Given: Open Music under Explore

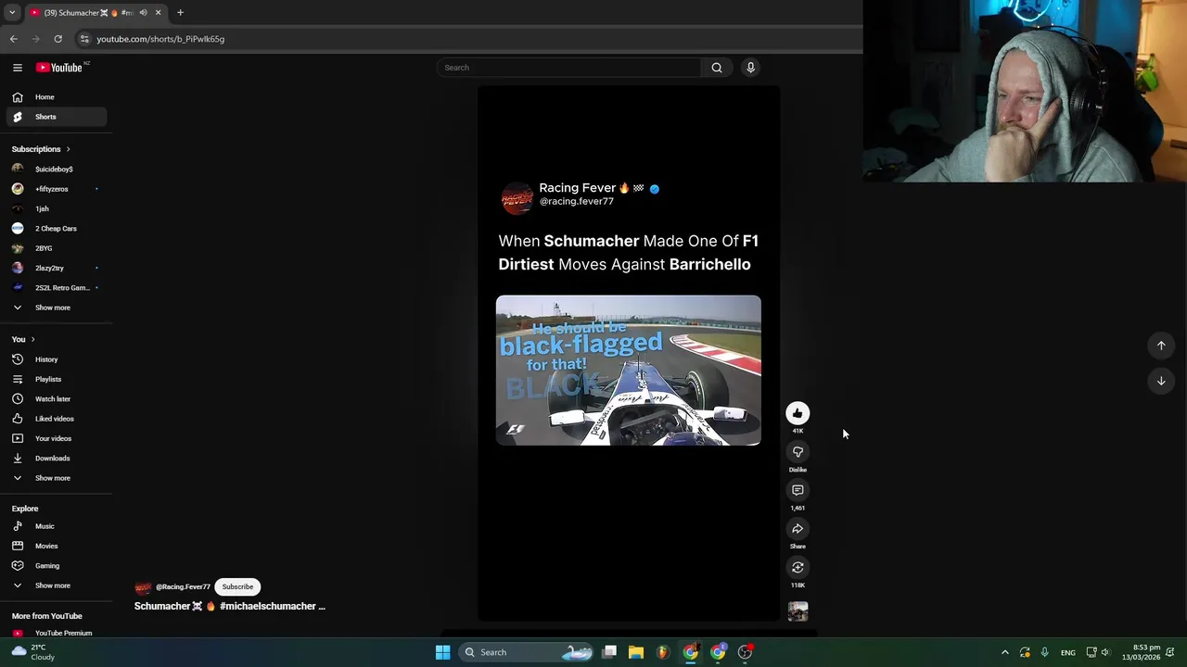Looking at the screenshot, I should tap(56, 526).
